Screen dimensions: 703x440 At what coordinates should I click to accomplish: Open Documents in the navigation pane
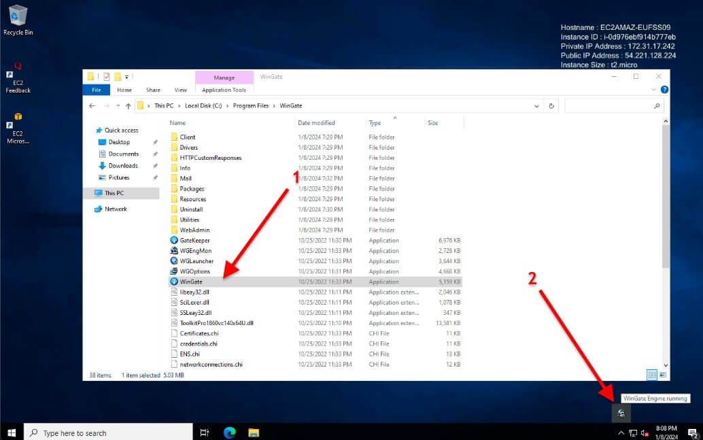(x=123, y=154)
